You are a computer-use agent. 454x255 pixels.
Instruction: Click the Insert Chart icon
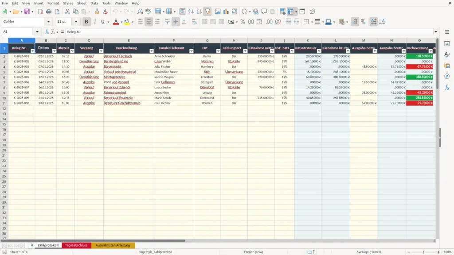click(x=226, y=12)
